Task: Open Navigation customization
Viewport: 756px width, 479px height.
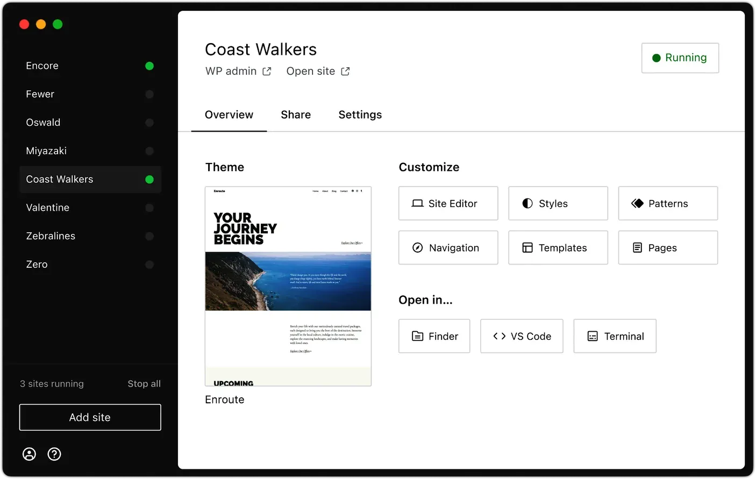Action: [x=448, y=247]
